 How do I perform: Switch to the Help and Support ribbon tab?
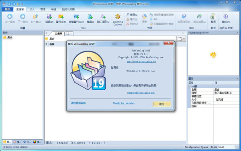[68, 9]
